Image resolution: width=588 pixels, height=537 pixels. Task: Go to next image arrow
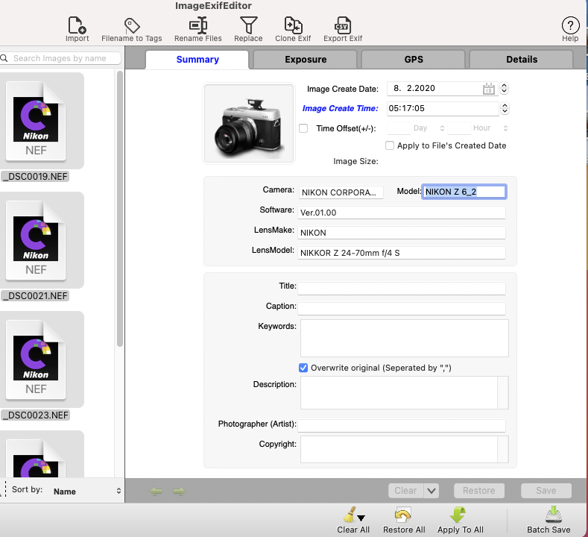tap(180, 491)
